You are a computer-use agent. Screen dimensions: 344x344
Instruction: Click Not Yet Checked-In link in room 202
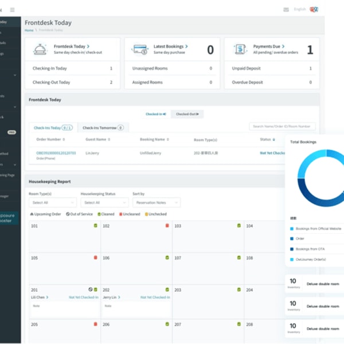pos(155,297)
